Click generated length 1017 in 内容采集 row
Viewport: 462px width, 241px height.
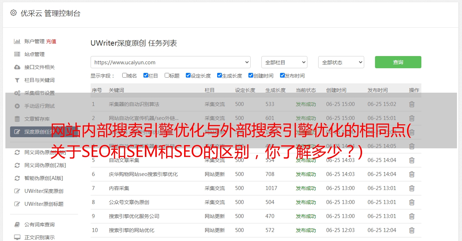(271, 188)
